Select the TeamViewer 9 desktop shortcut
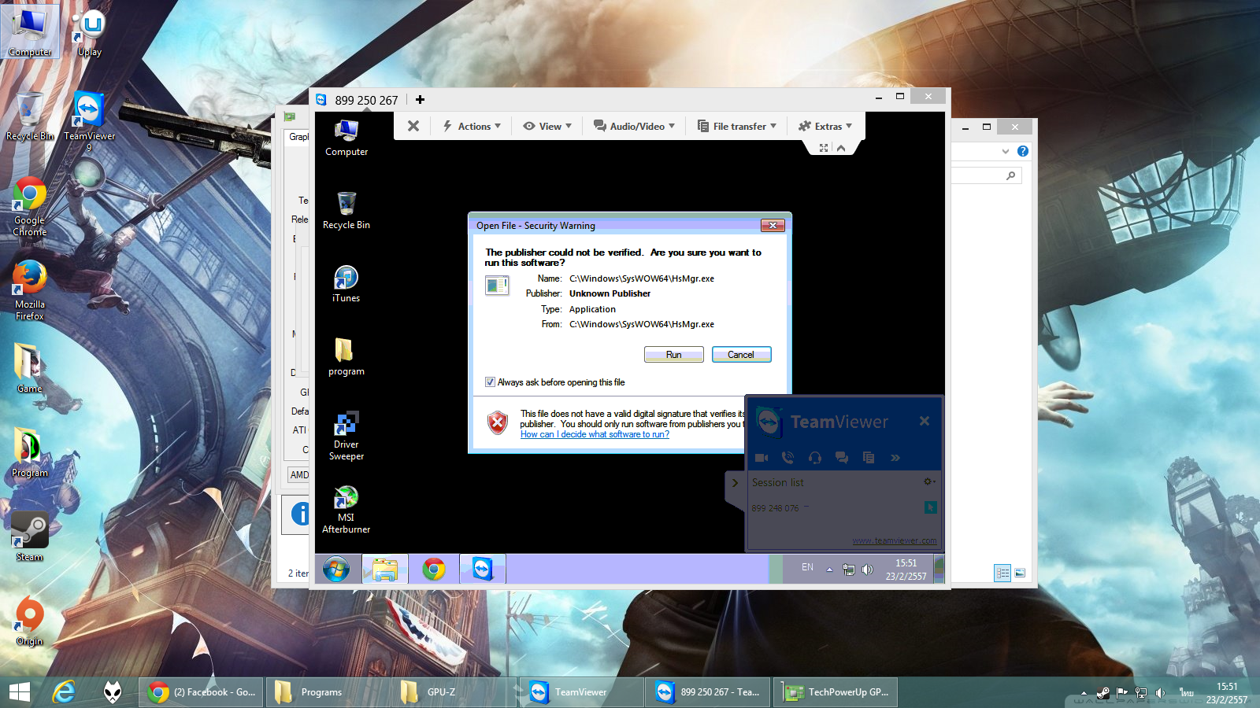 89,122
